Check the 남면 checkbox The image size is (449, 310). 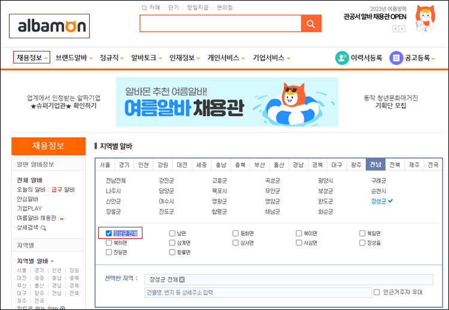172,233
